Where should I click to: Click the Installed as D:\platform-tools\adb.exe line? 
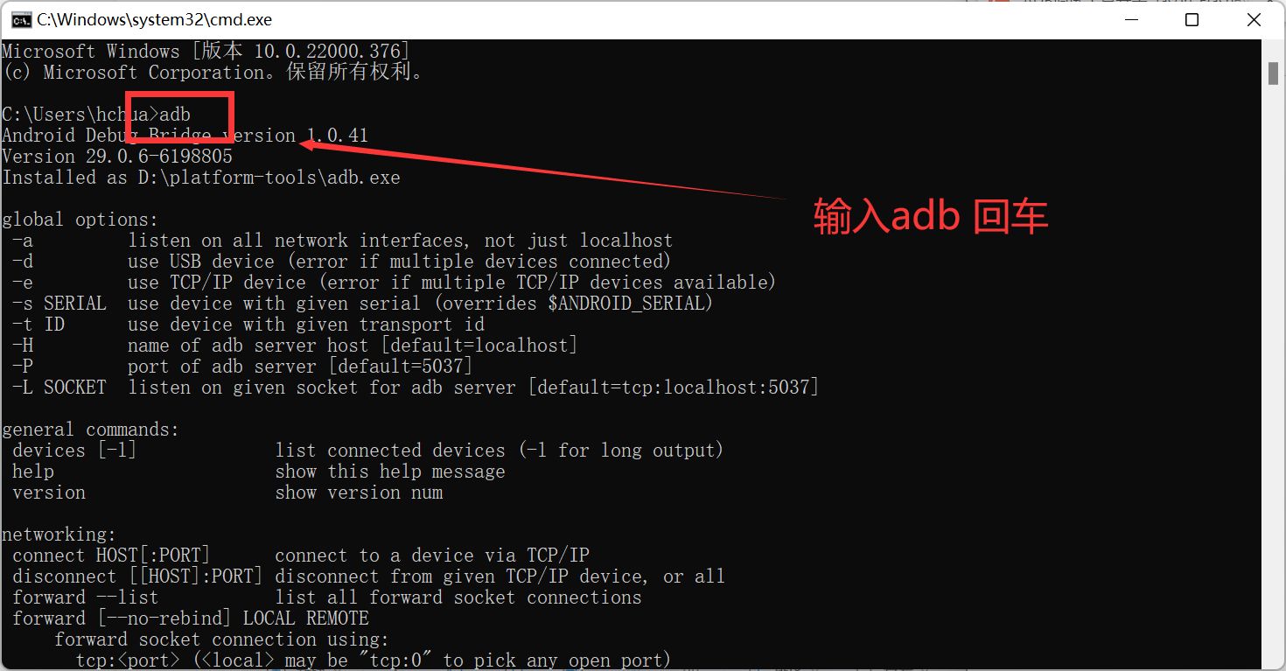tap(201, 178)
